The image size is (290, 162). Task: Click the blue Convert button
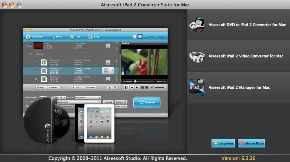[x=147, y=102]
